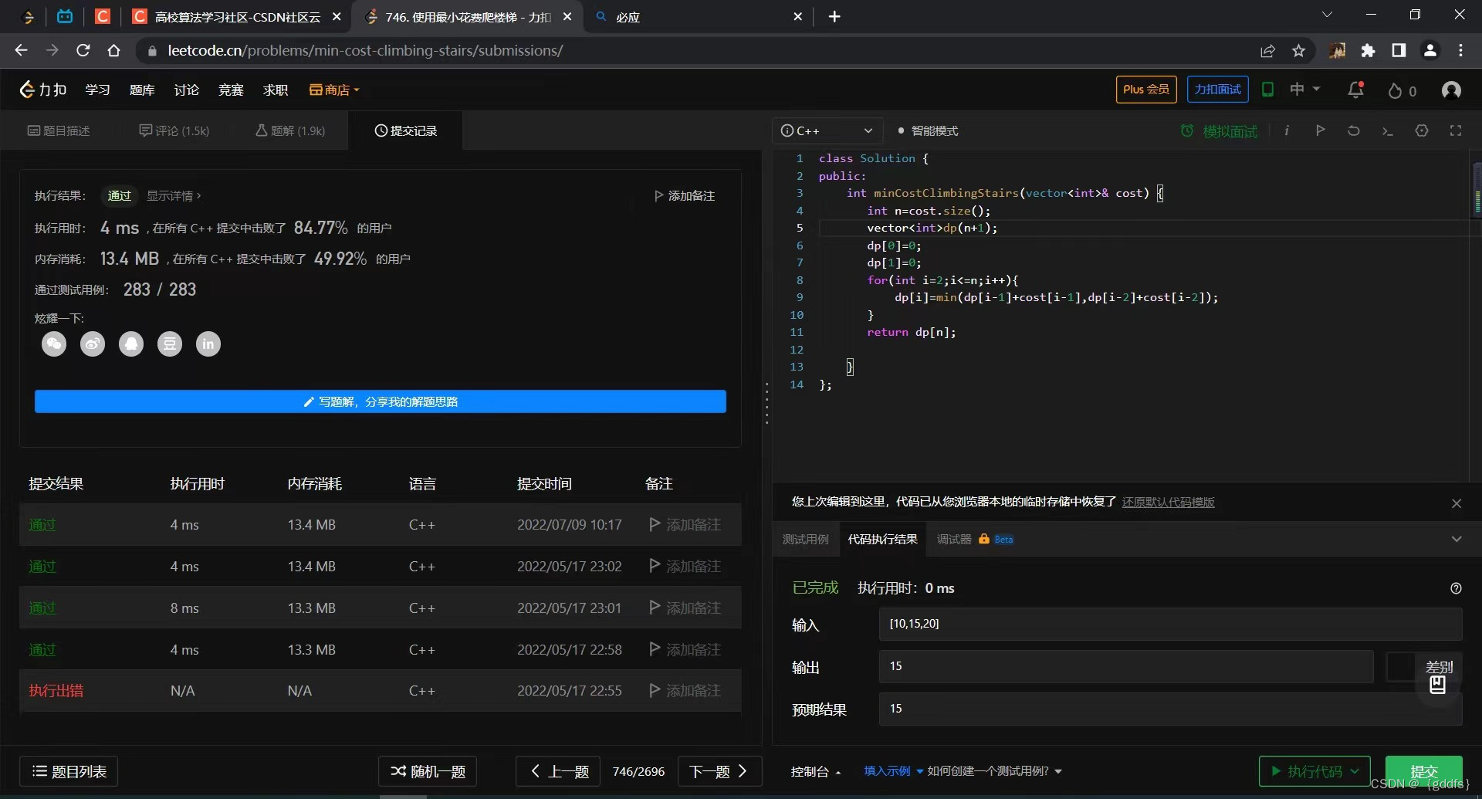Open the 题库 menu item
The image size is (1482, 799).
tap(142, 90)
